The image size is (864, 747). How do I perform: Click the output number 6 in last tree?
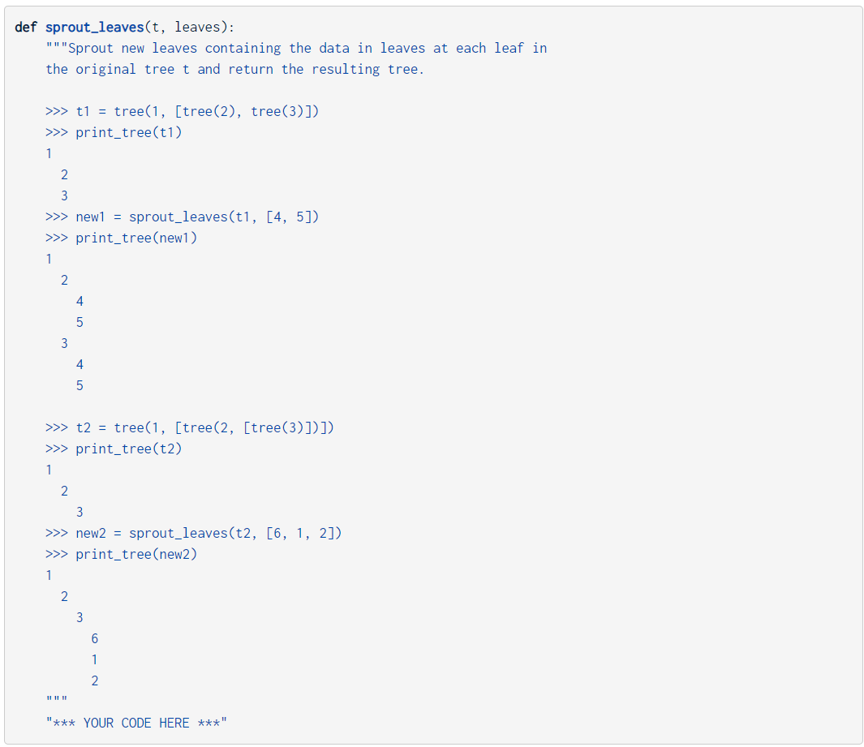pos(95,638)
